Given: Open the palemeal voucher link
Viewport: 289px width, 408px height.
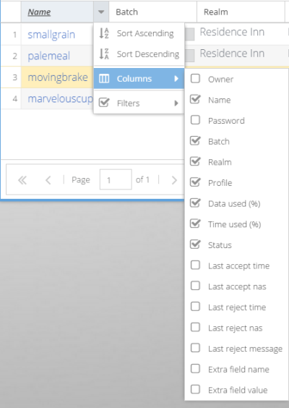Looking at the screenshot, I should coord(49,56).
